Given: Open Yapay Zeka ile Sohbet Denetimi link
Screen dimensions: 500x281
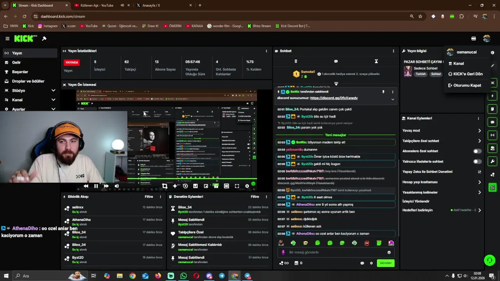Looking at the screenshot, I should coord(441,172).
